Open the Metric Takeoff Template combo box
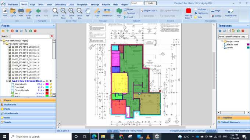Image resolution: width=250 pixels, height=140 pixels. point(233,37)
